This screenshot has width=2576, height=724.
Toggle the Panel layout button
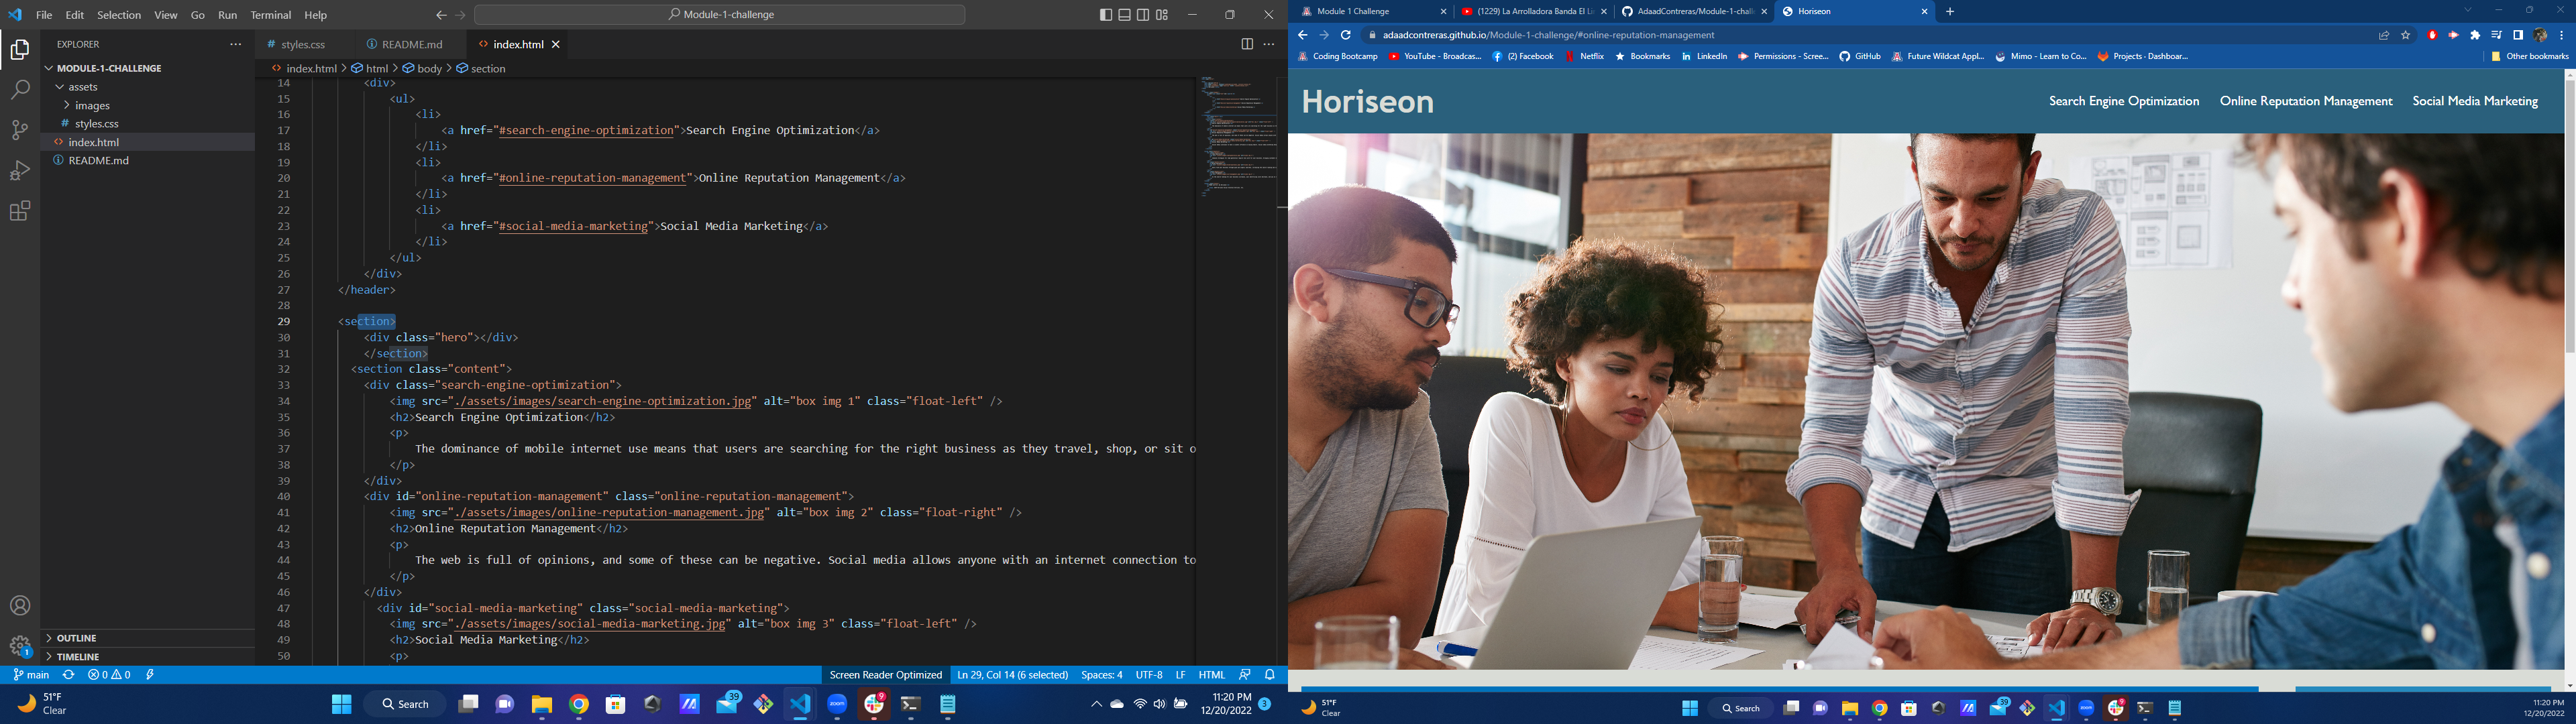coord(1124,15)
